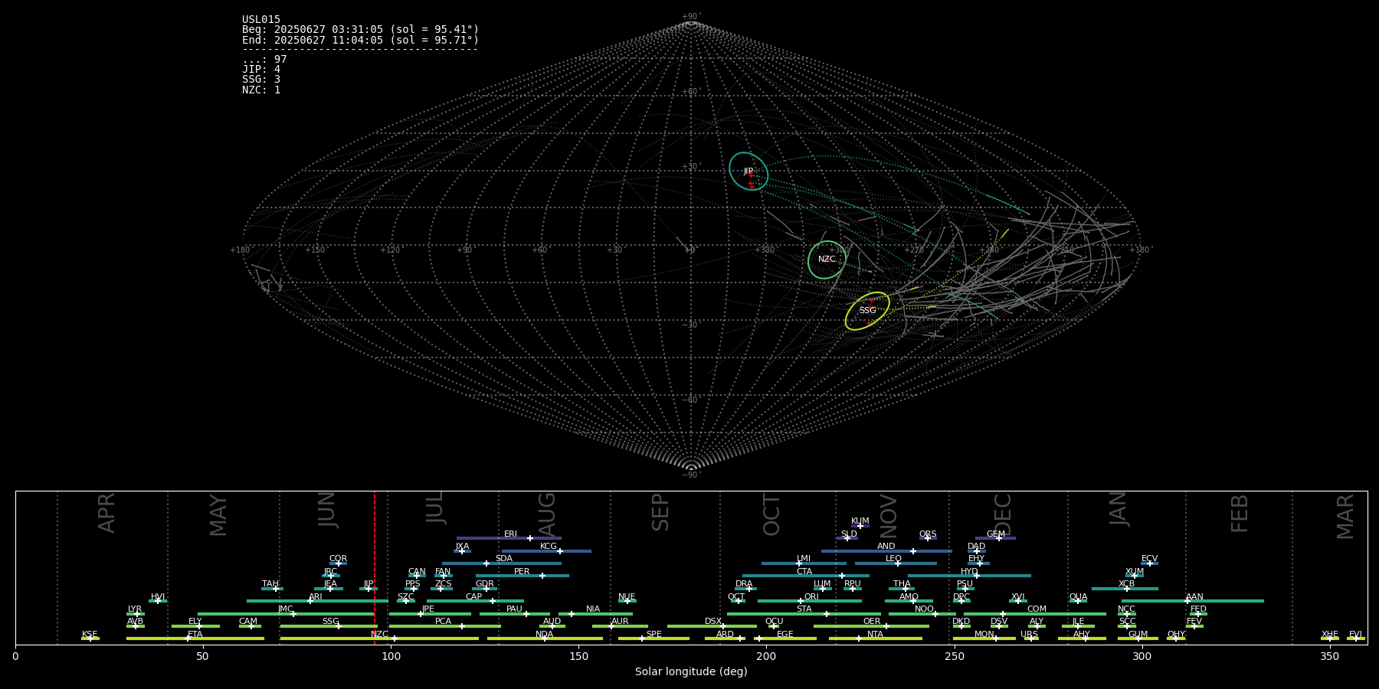Click the PER shower bar
The width and height of the screenshot is (1379, 689).
(x=522, y=576)
